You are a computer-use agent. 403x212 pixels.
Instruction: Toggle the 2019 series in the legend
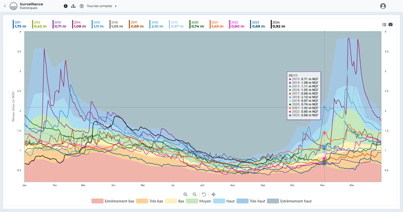(x=177, y=25)
